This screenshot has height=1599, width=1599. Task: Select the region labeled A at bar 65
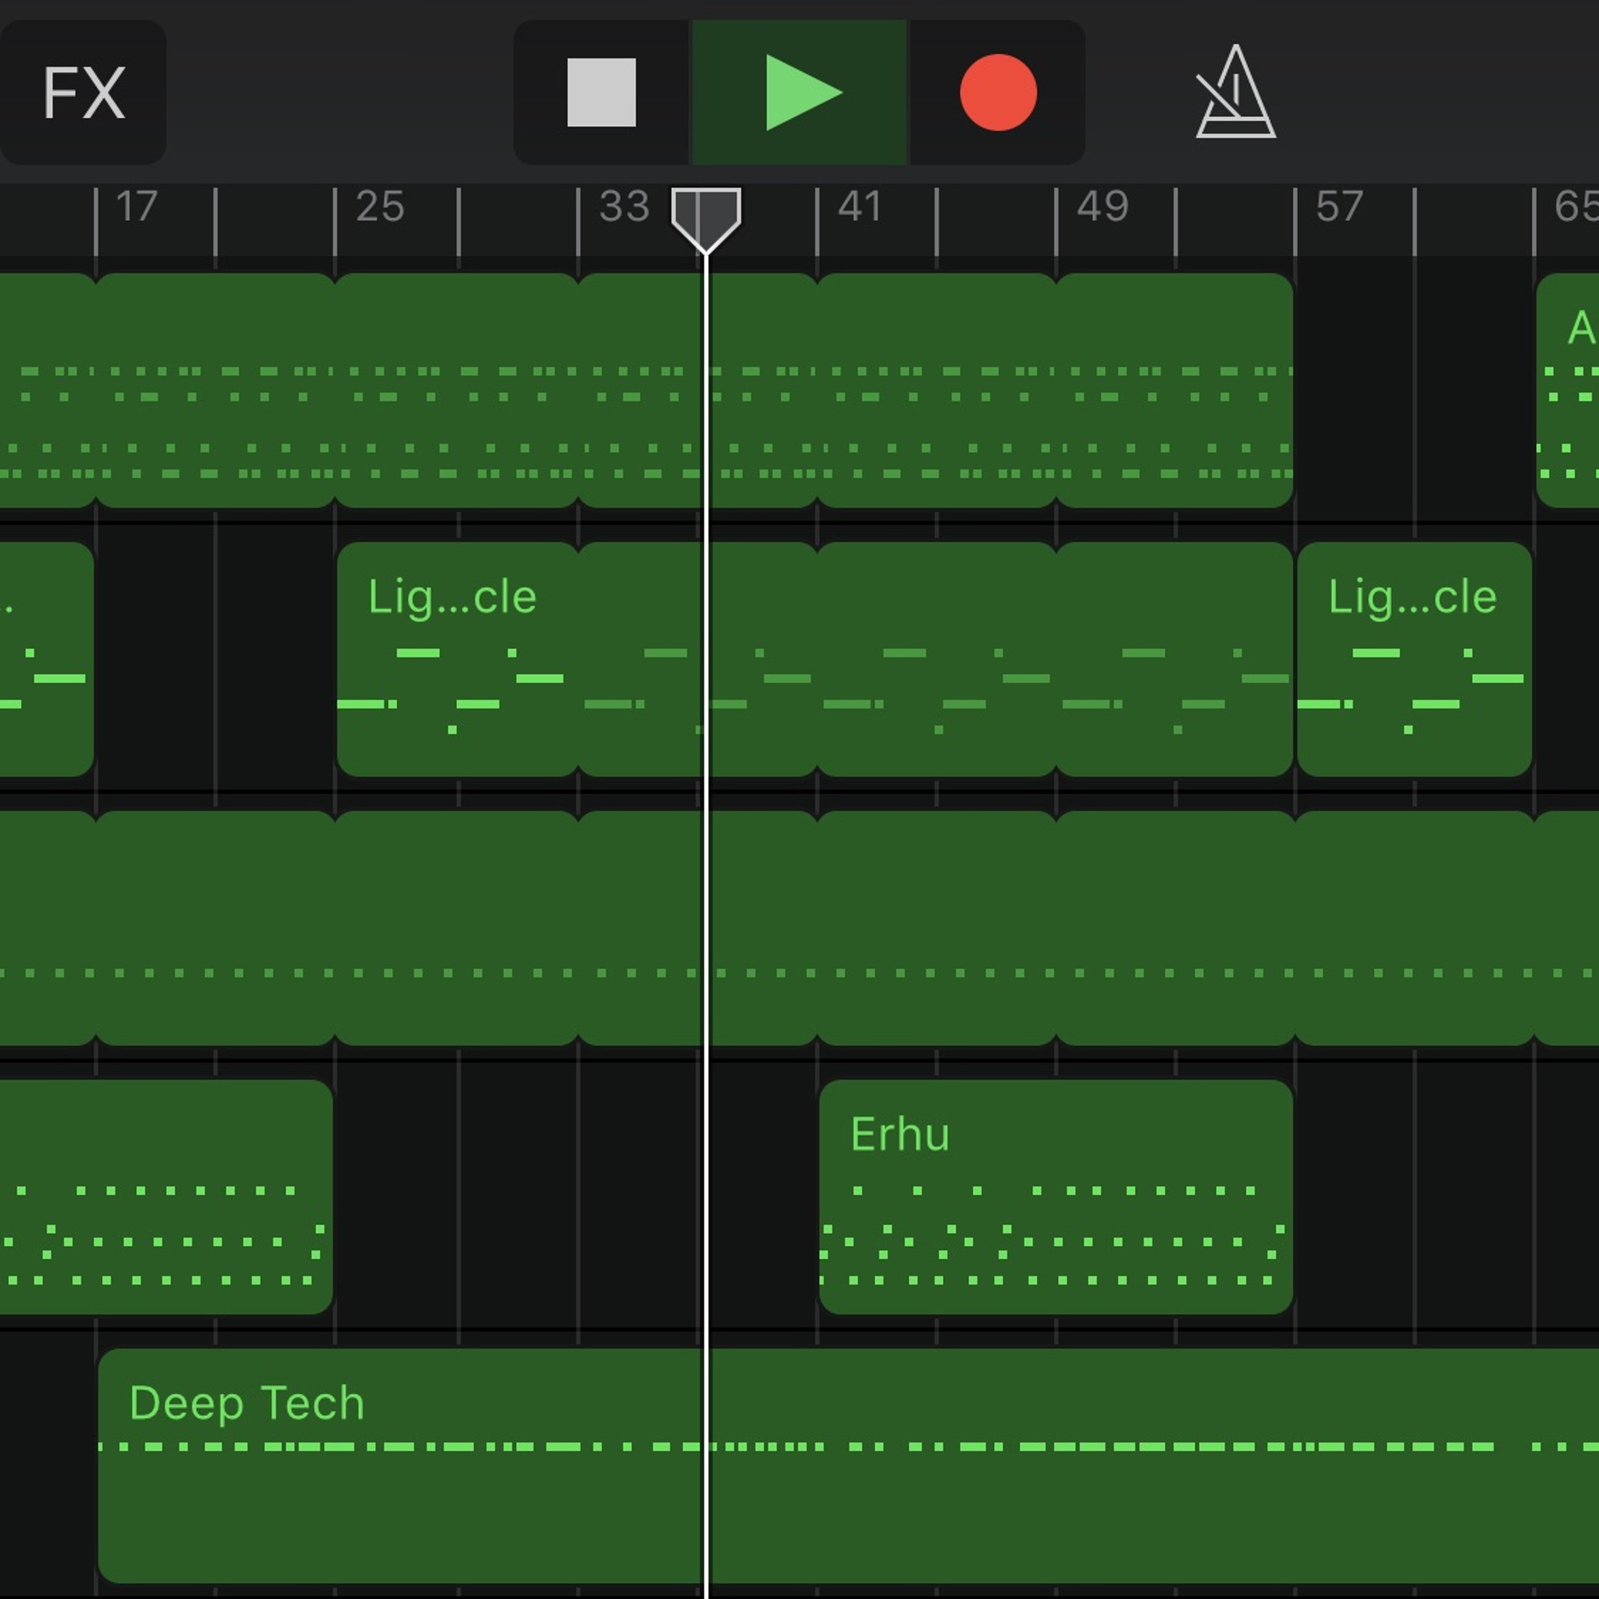click(1568, 390)
